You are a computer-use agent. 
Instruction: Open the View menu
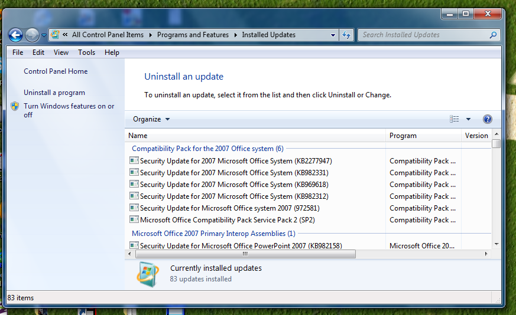[61, 52]
